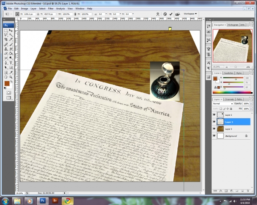Click the reference point location grid
The image size is (257, 205).
[17, 14]
